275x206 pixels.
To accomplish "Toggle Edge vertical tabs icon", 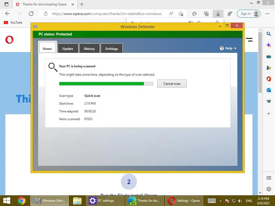I will (6, 4).
